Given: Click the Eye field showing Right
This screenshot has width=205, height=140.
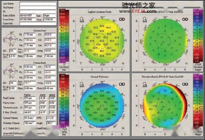Looking at the screenshot, I should tap(50, 16).
